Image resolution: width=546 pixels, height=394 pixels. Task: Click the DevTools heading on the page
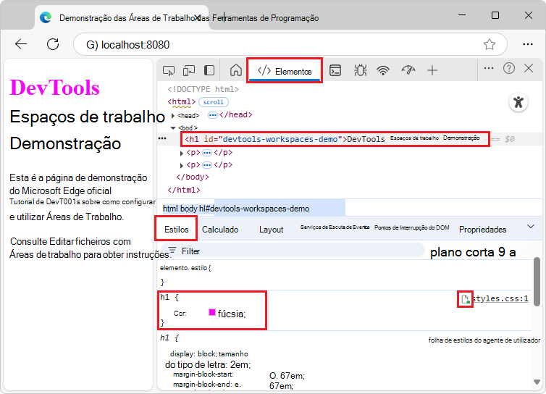54,87
